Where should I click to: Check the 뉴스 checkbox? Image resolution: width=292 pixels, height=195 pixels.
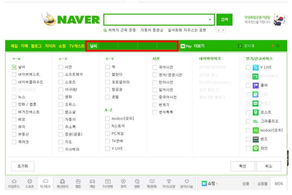(x=14, y=97)
